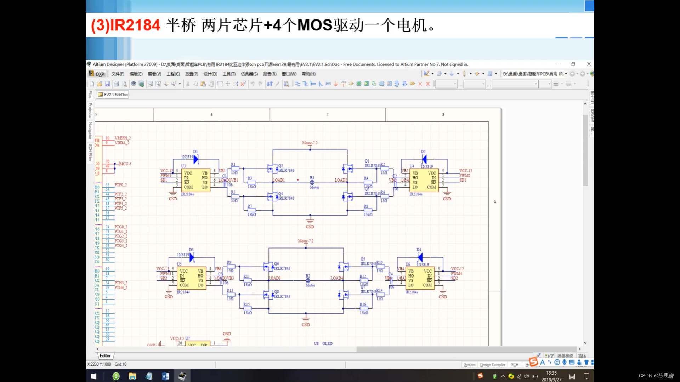
Task: Open the first empty formatting combo box
Action: 446,84
